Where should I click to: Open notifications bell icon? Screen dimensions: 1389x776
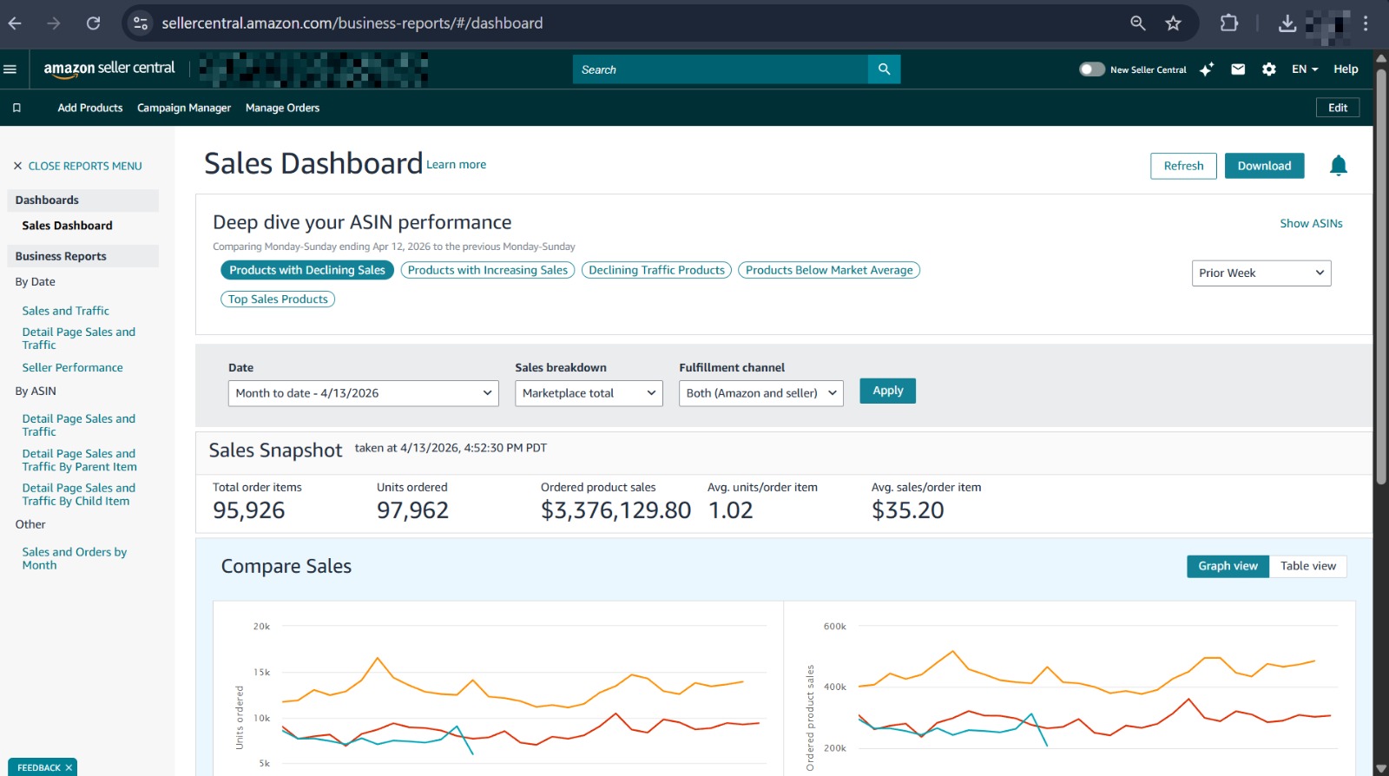coord(1338,166)
